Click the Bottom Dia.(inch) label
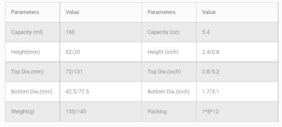 point(169,92)
